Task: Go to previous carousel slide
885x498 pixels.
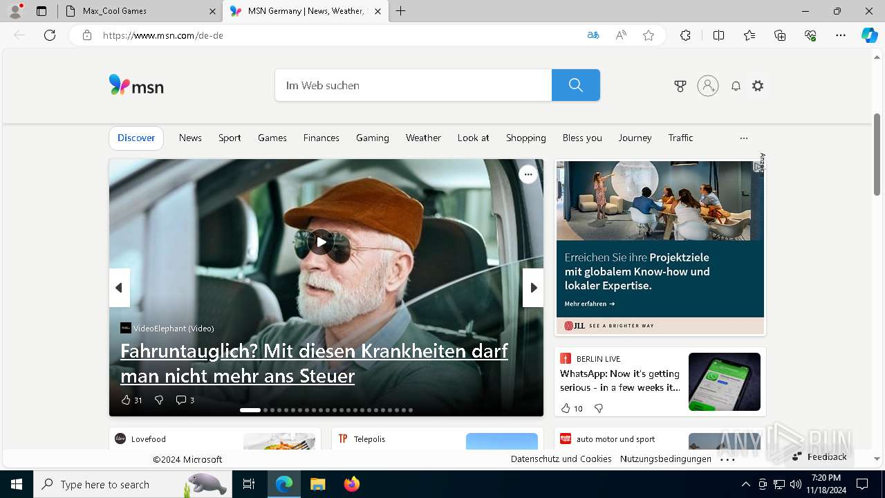Action: 119,288
